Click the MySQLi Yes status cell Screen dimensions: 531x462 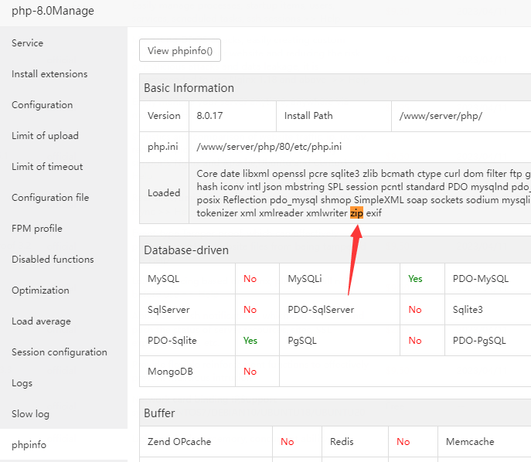pyautogui.click(x=415, y=278)
